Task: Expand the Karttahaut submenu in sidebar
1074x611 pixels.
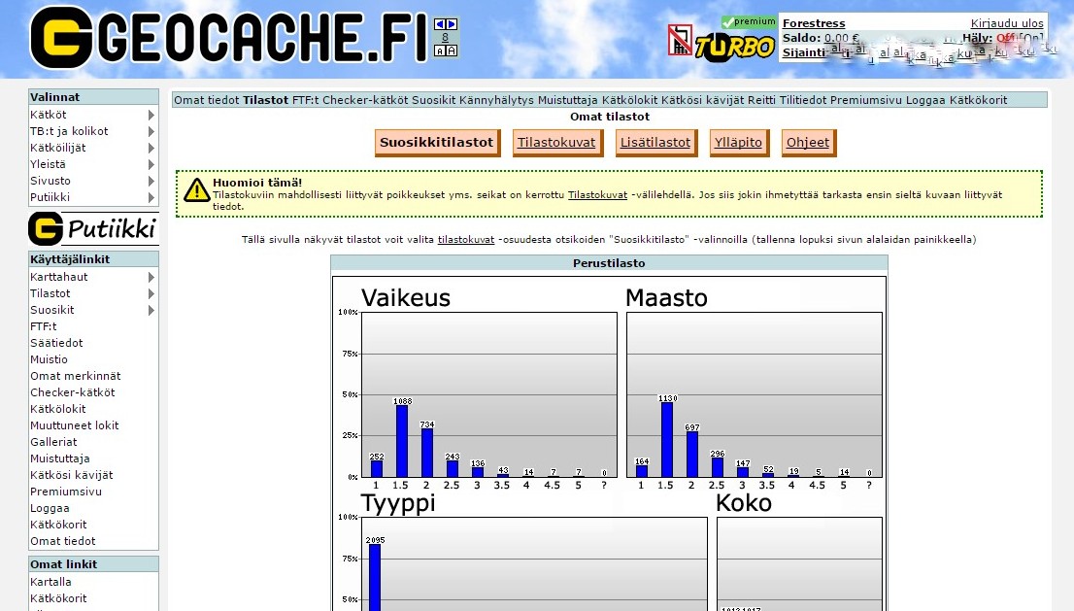Action: (151, 277)
